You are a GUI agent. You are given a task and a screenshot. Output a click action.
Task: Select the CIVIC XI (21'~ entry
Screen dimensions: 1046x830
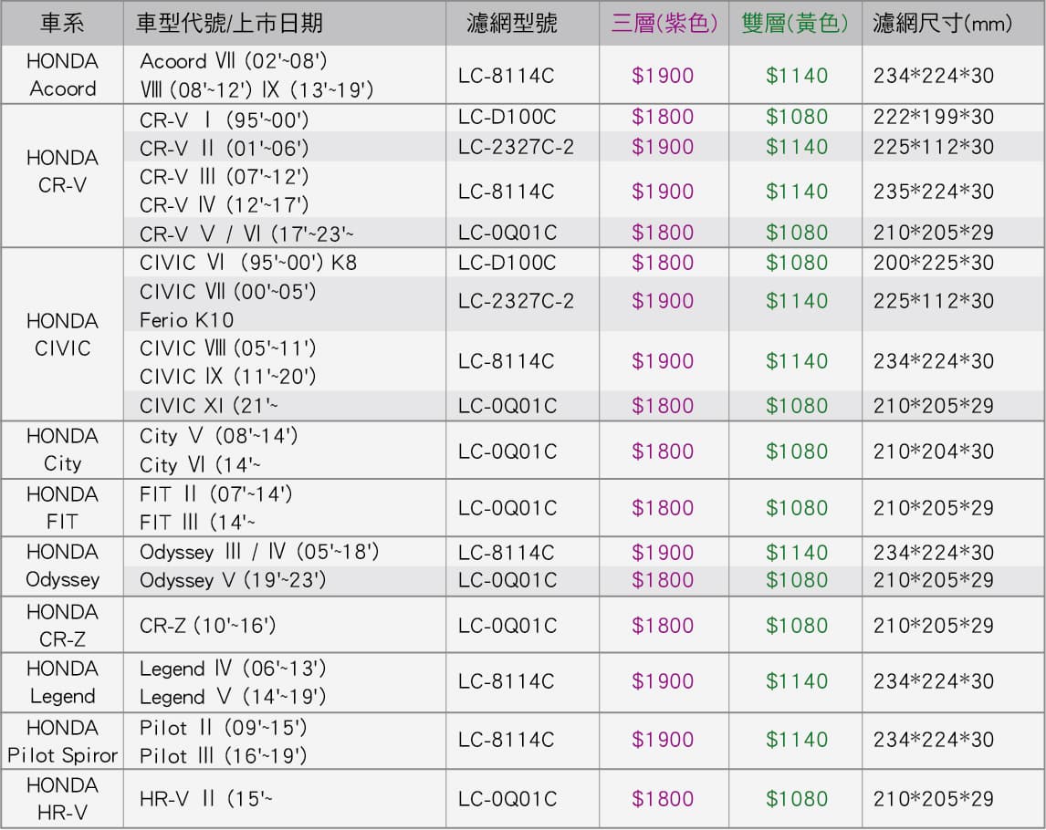pos(209,405)
